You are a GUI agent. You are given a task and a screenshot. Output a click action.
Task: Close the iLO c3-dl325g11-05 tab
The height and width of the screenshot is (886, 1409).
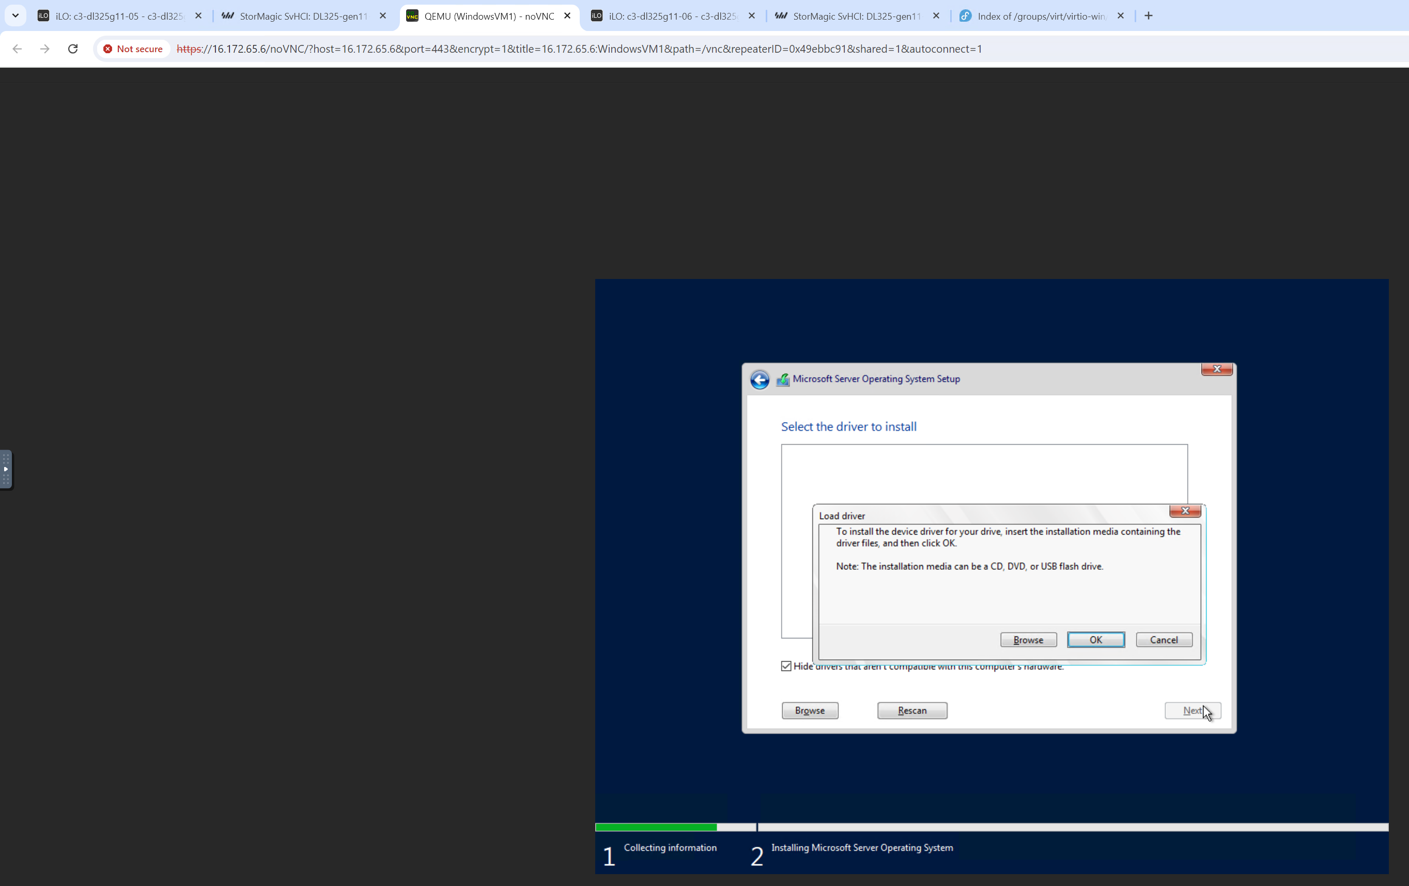(x=198, y=16)
